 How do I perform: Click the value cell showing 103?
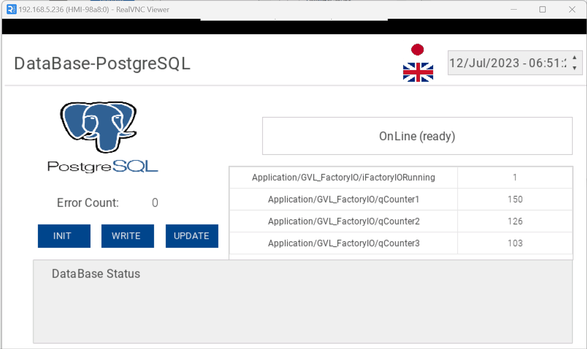click(515, 243)
